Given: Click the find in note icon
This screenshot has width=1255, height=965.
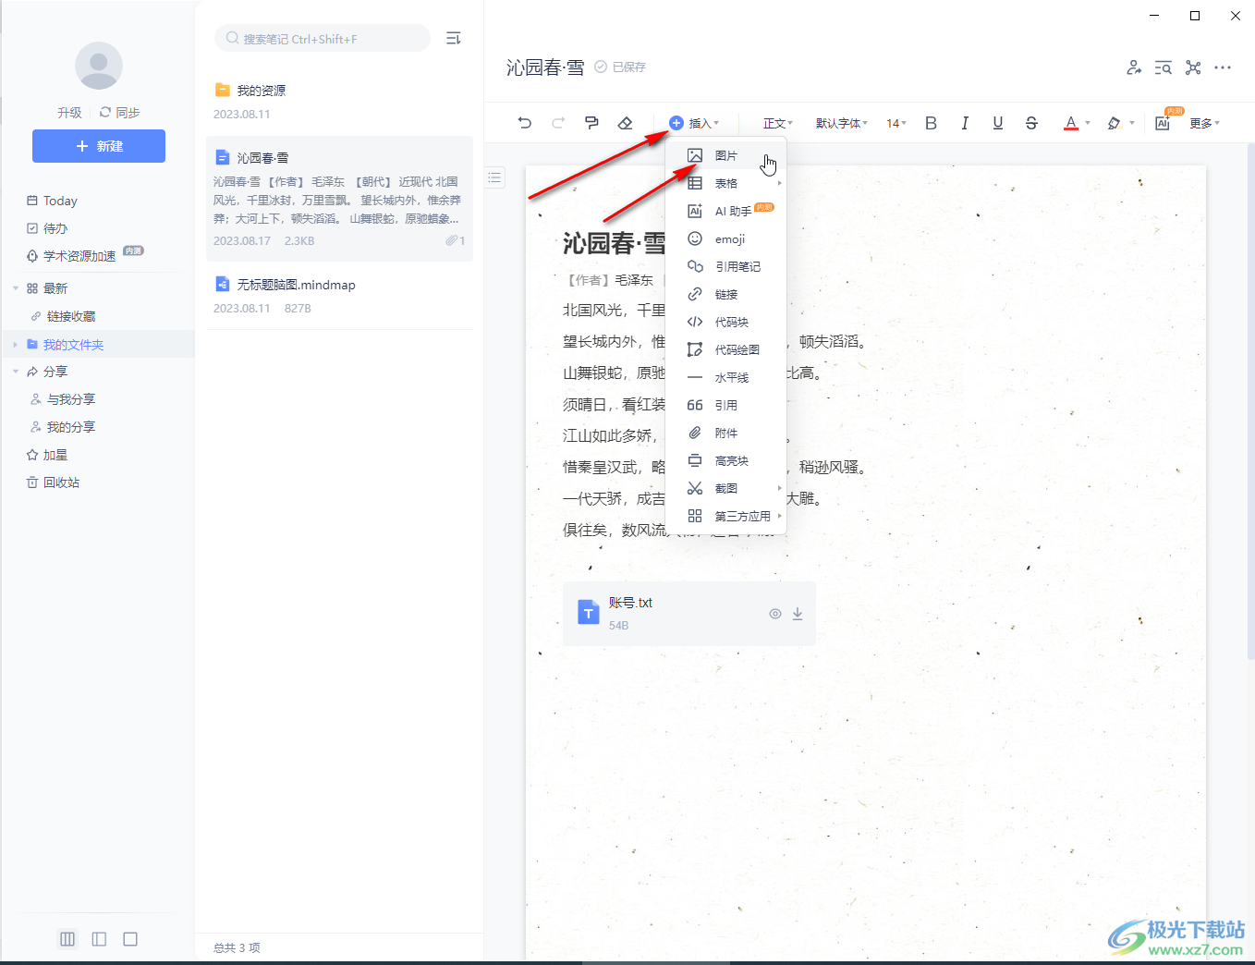Looking at the screenshot, I should (x=1164, y=67).
